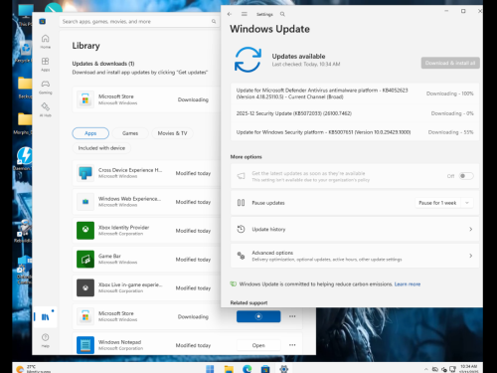Click Download & install all button
The image size is (497, 373).
pyautogui.click(x=450, y=63)
